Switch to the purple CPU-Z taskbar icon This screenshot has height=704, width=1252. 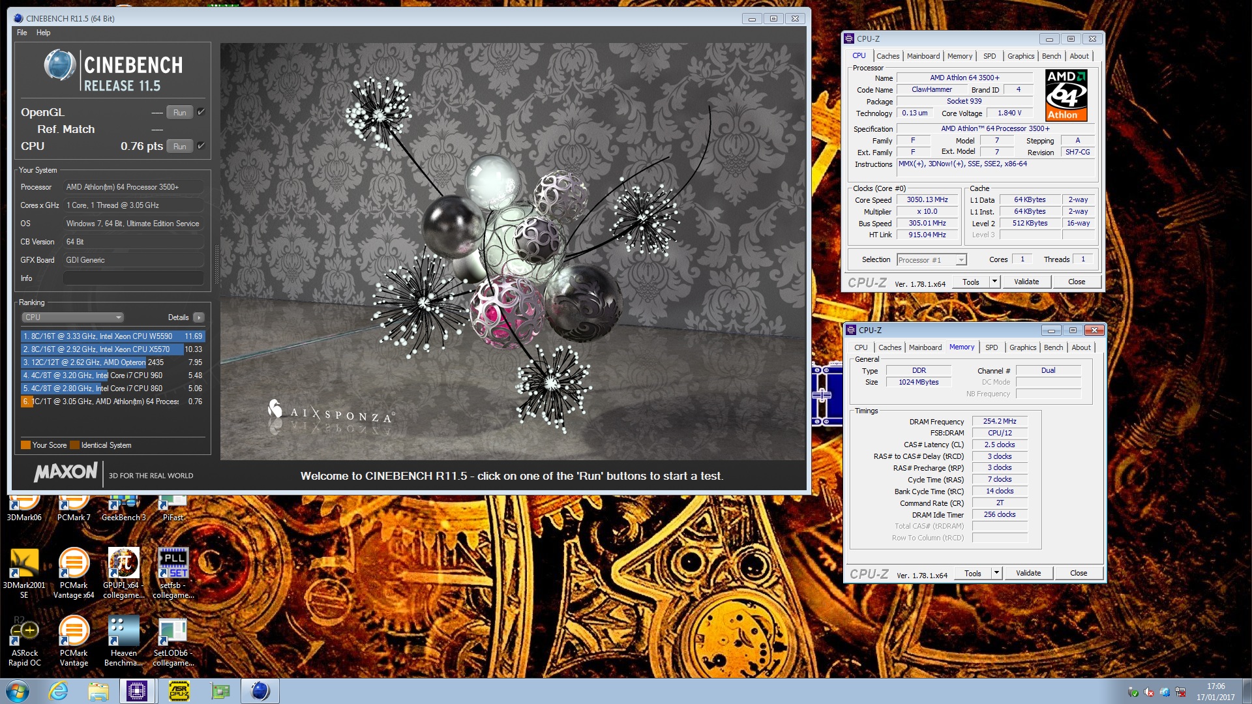137,691
